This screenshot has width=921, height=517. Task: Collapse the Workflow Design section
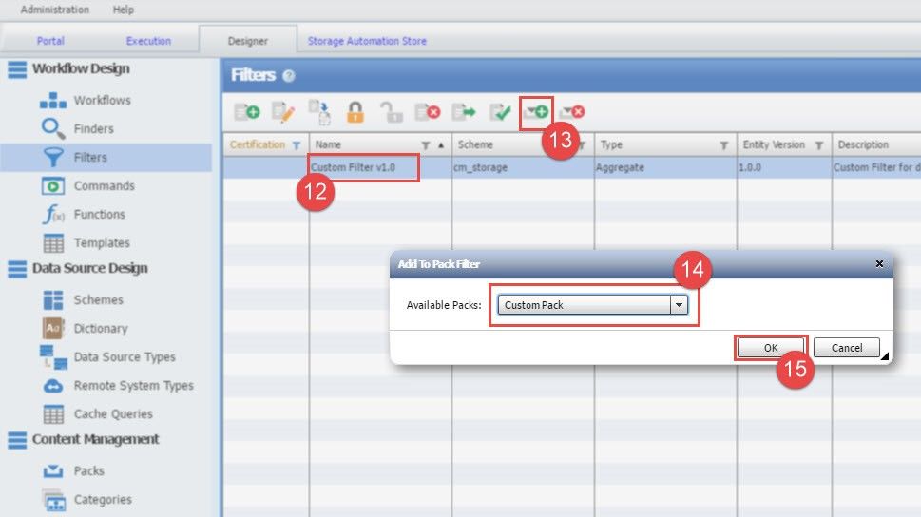[17, 69]
